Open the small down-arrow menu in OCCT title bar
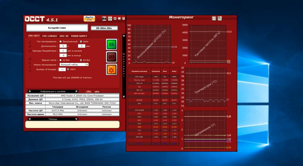The width and height of the screenshot is (303, 166). (x=115, y=19)
